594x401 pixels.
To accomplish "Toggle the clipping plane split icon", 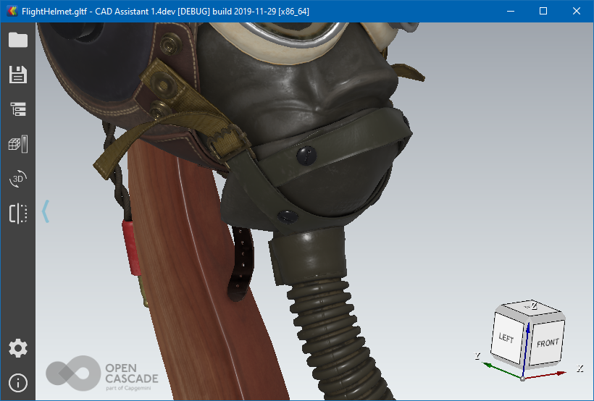I will (x=18, y=214).
